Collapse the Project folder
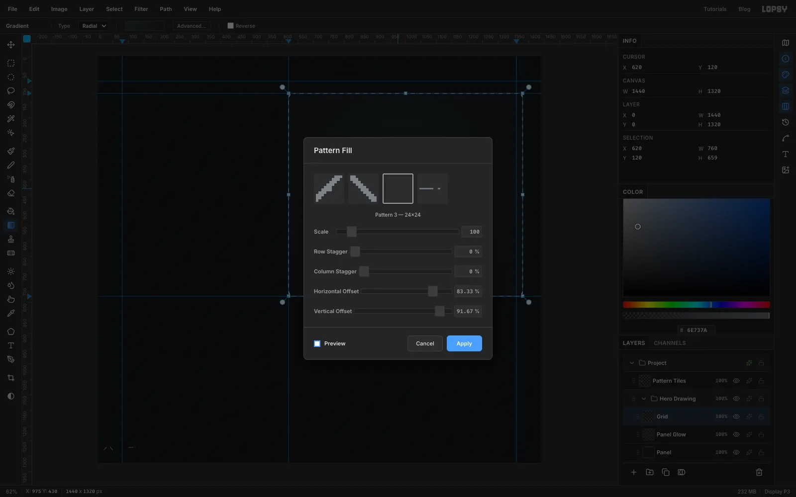Screen dimensions: 796x497 coord(632,363)
